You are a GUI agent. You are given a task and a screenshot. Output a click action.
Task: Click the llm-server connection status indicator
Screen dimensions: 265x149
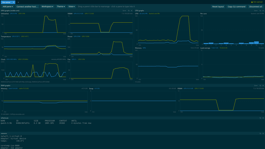[x=257, y=2]
